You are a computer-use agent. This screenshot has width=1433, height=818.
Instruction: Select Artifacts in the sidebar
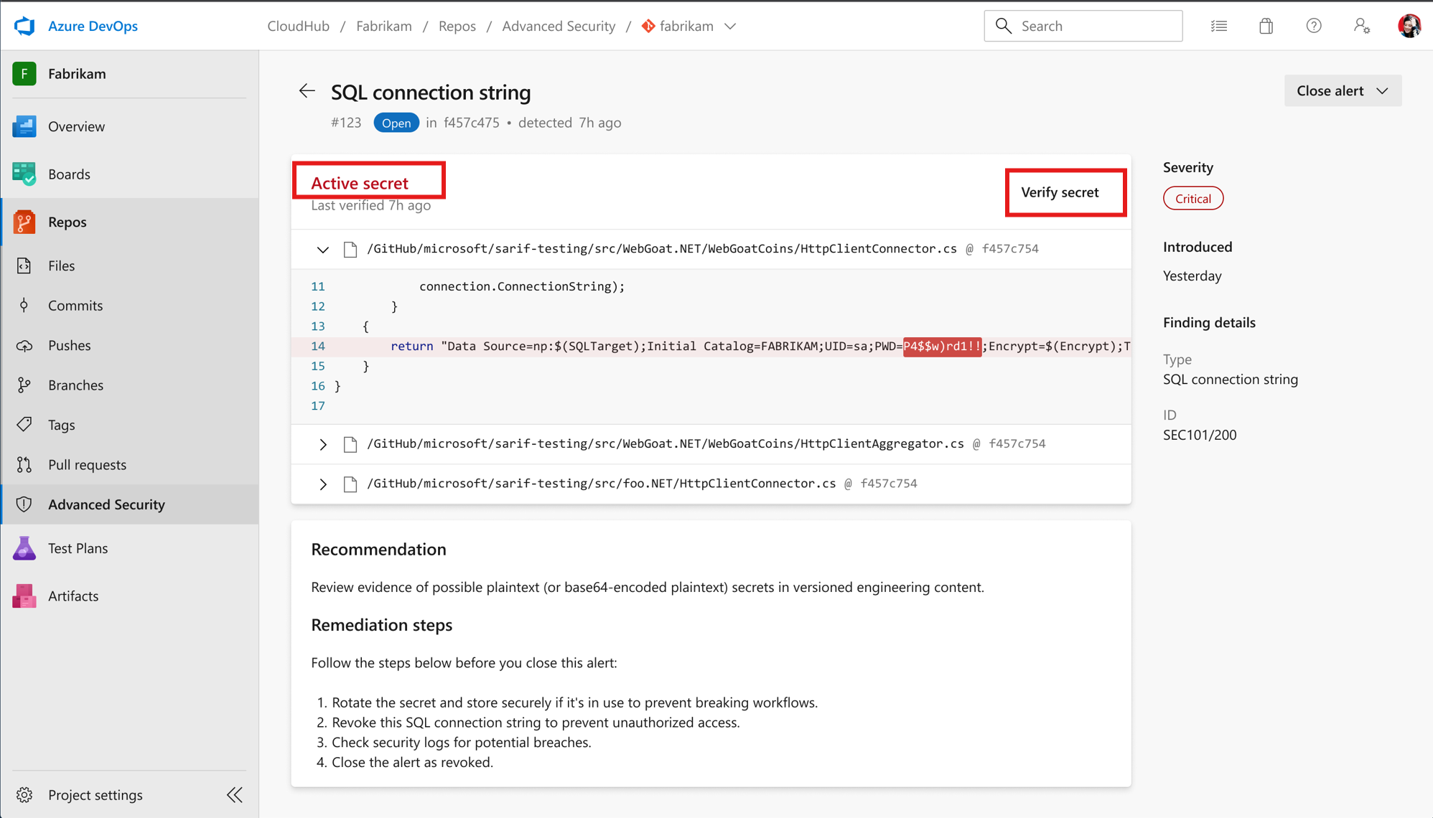[x=131, y=596]
